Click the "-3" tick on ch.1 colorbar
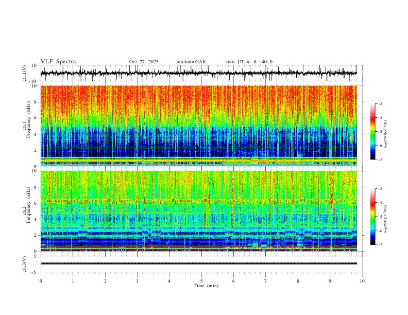The height and width of the screenshot is (315, 408). tap(380, 103)
